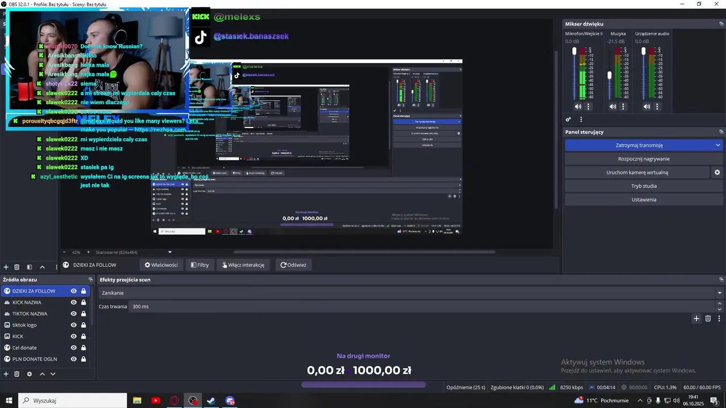This screenshot has height=408, width=726.
Task: Click the Windows taskbar search box
Action: 73,401
